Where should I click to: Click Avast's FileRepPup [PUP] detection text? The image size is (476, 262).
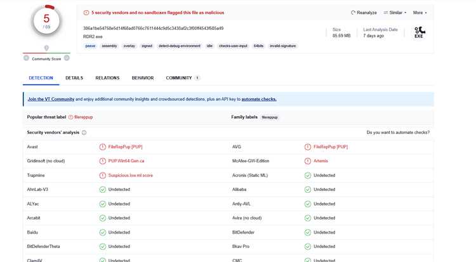[126, 147]
